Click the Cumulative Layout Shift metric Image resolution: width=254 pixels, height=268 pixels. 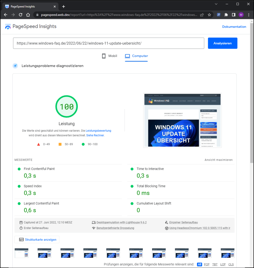pyautogui.click(x=181, y=207)
